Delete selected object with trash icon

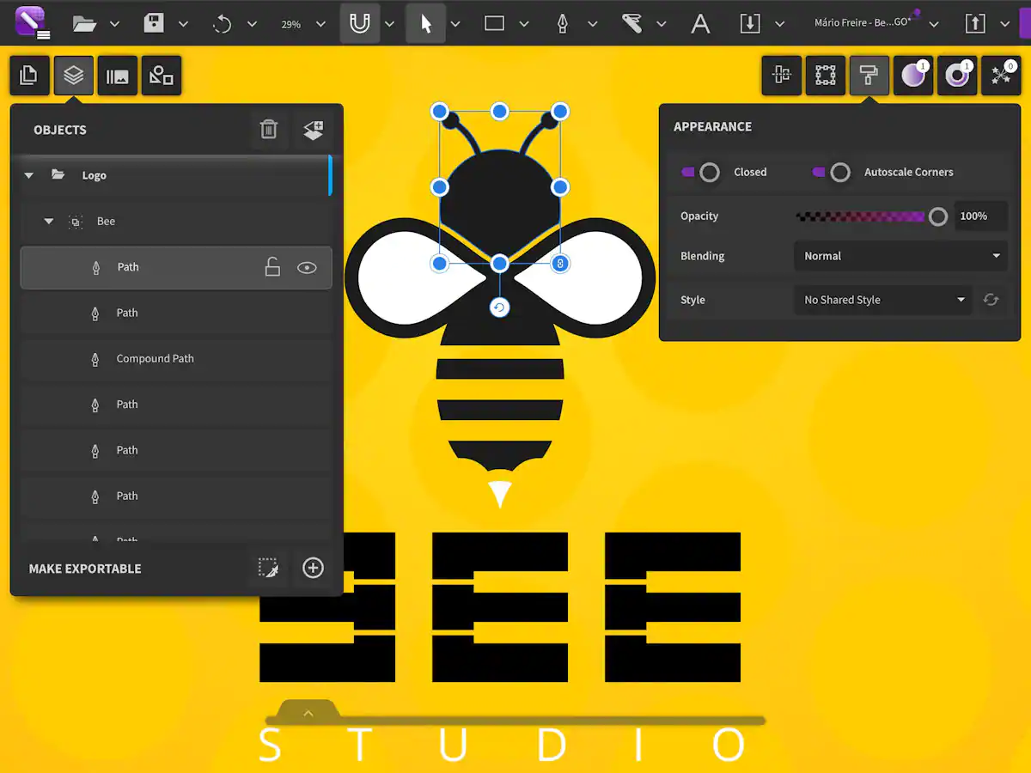pyautogui.click(x=269, y=130)
